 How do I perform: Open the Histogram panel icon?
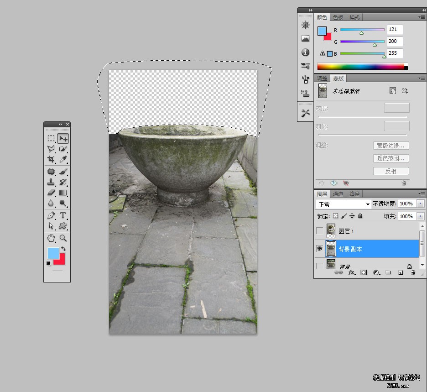pyautogui.click(x=306, y=39)
